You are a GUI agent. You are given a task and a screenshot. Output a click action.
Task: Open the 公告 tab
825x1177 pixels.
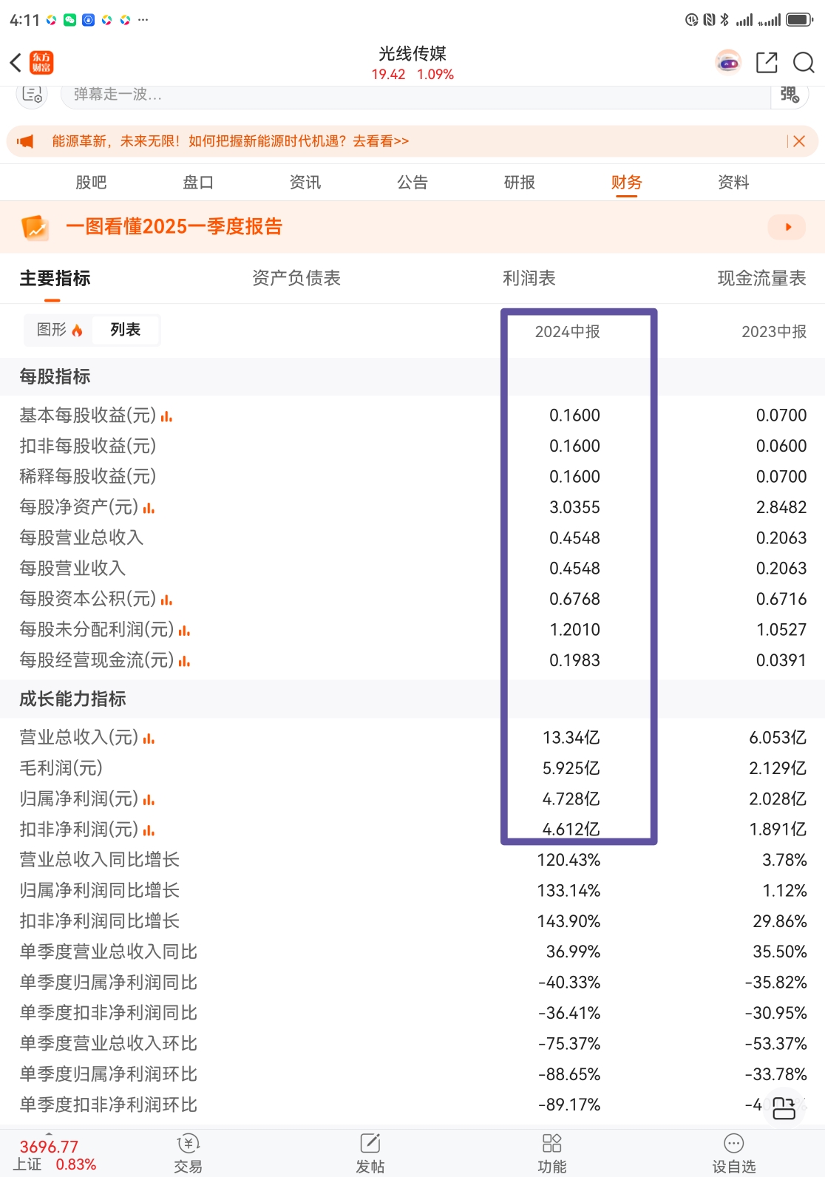[x=412, y=183]
